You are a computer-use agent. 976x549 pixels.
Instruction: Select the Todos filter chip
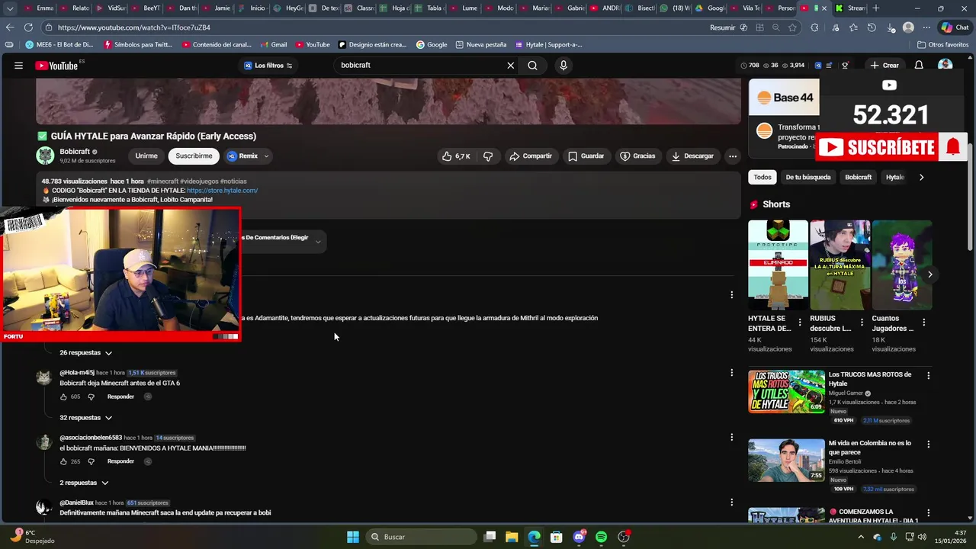762,177
